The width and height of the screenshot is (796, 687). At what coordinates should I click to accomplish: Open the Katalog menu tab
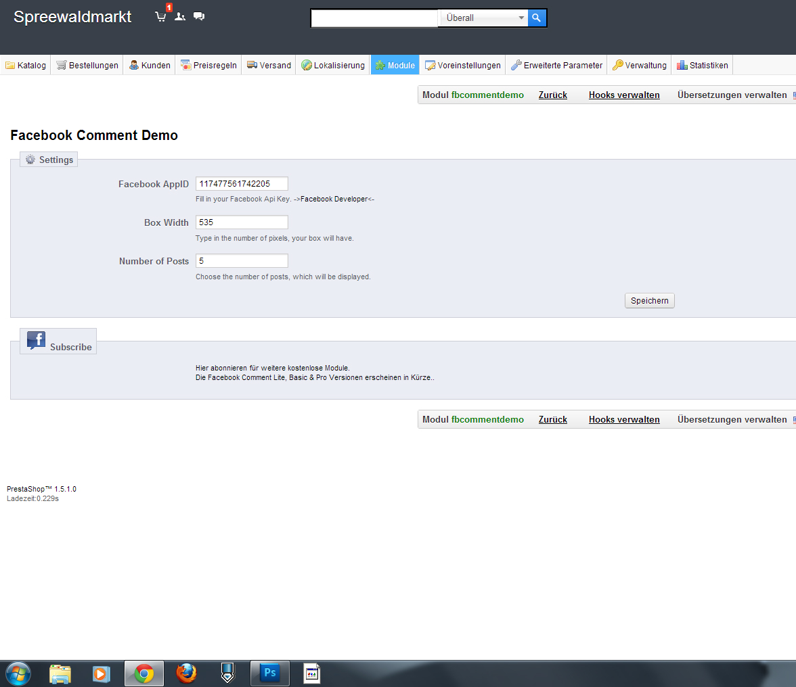point(26,65)
